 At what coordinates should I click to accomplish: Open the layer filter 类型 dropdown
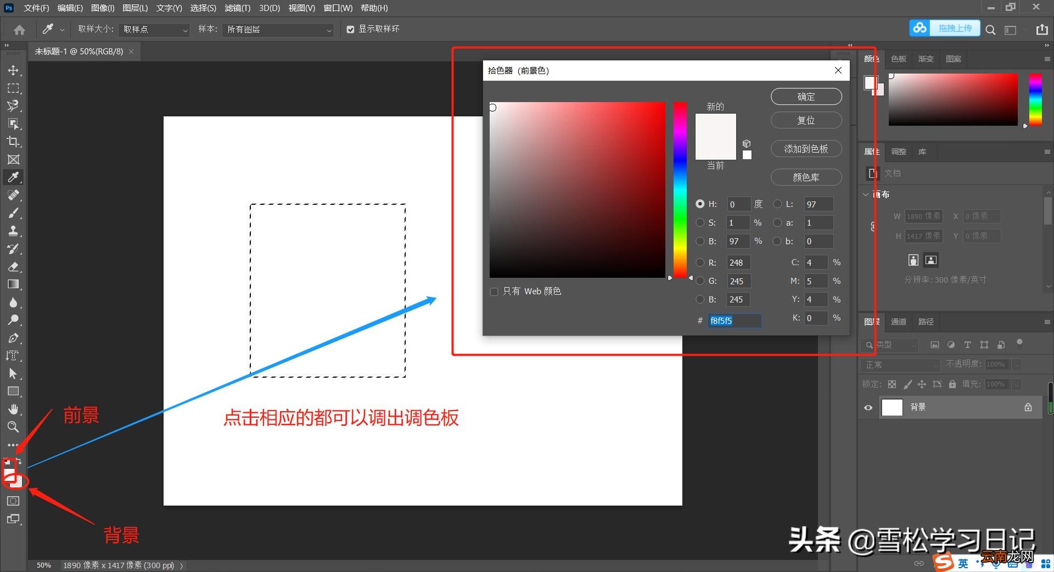click(890, 345)
